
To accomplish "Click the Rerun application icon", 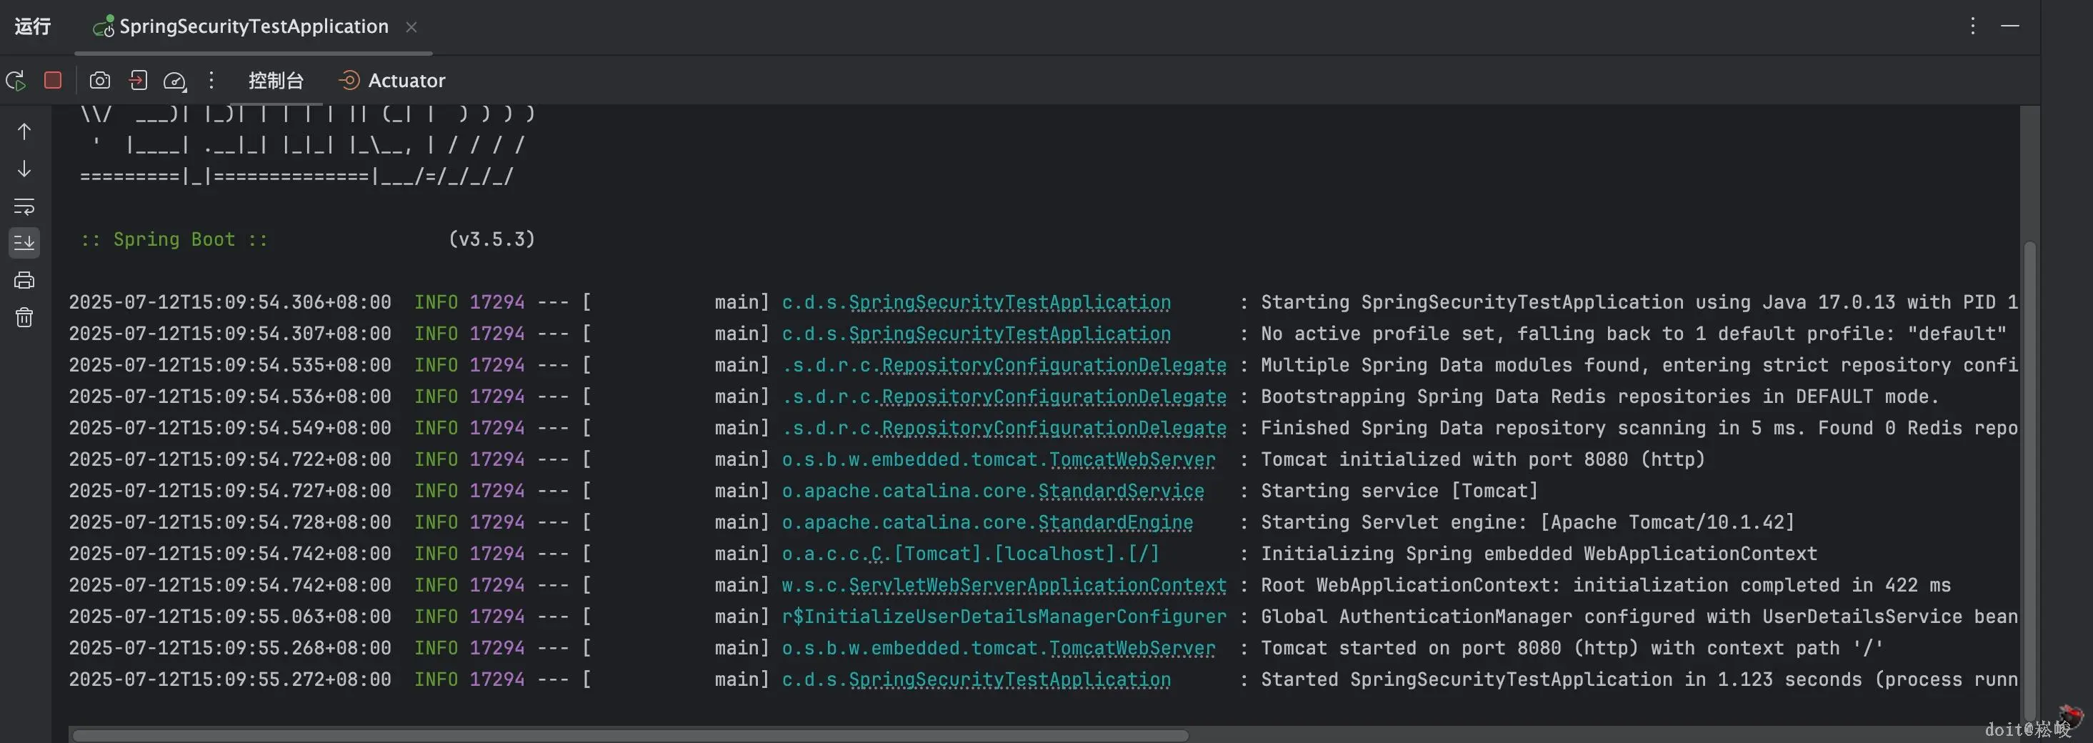I will pyautogui.click(x=16, y=81).
